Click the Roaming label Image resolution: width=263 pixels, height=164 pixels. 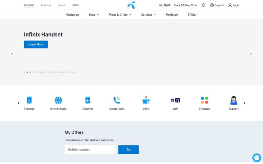click(88, 109)
